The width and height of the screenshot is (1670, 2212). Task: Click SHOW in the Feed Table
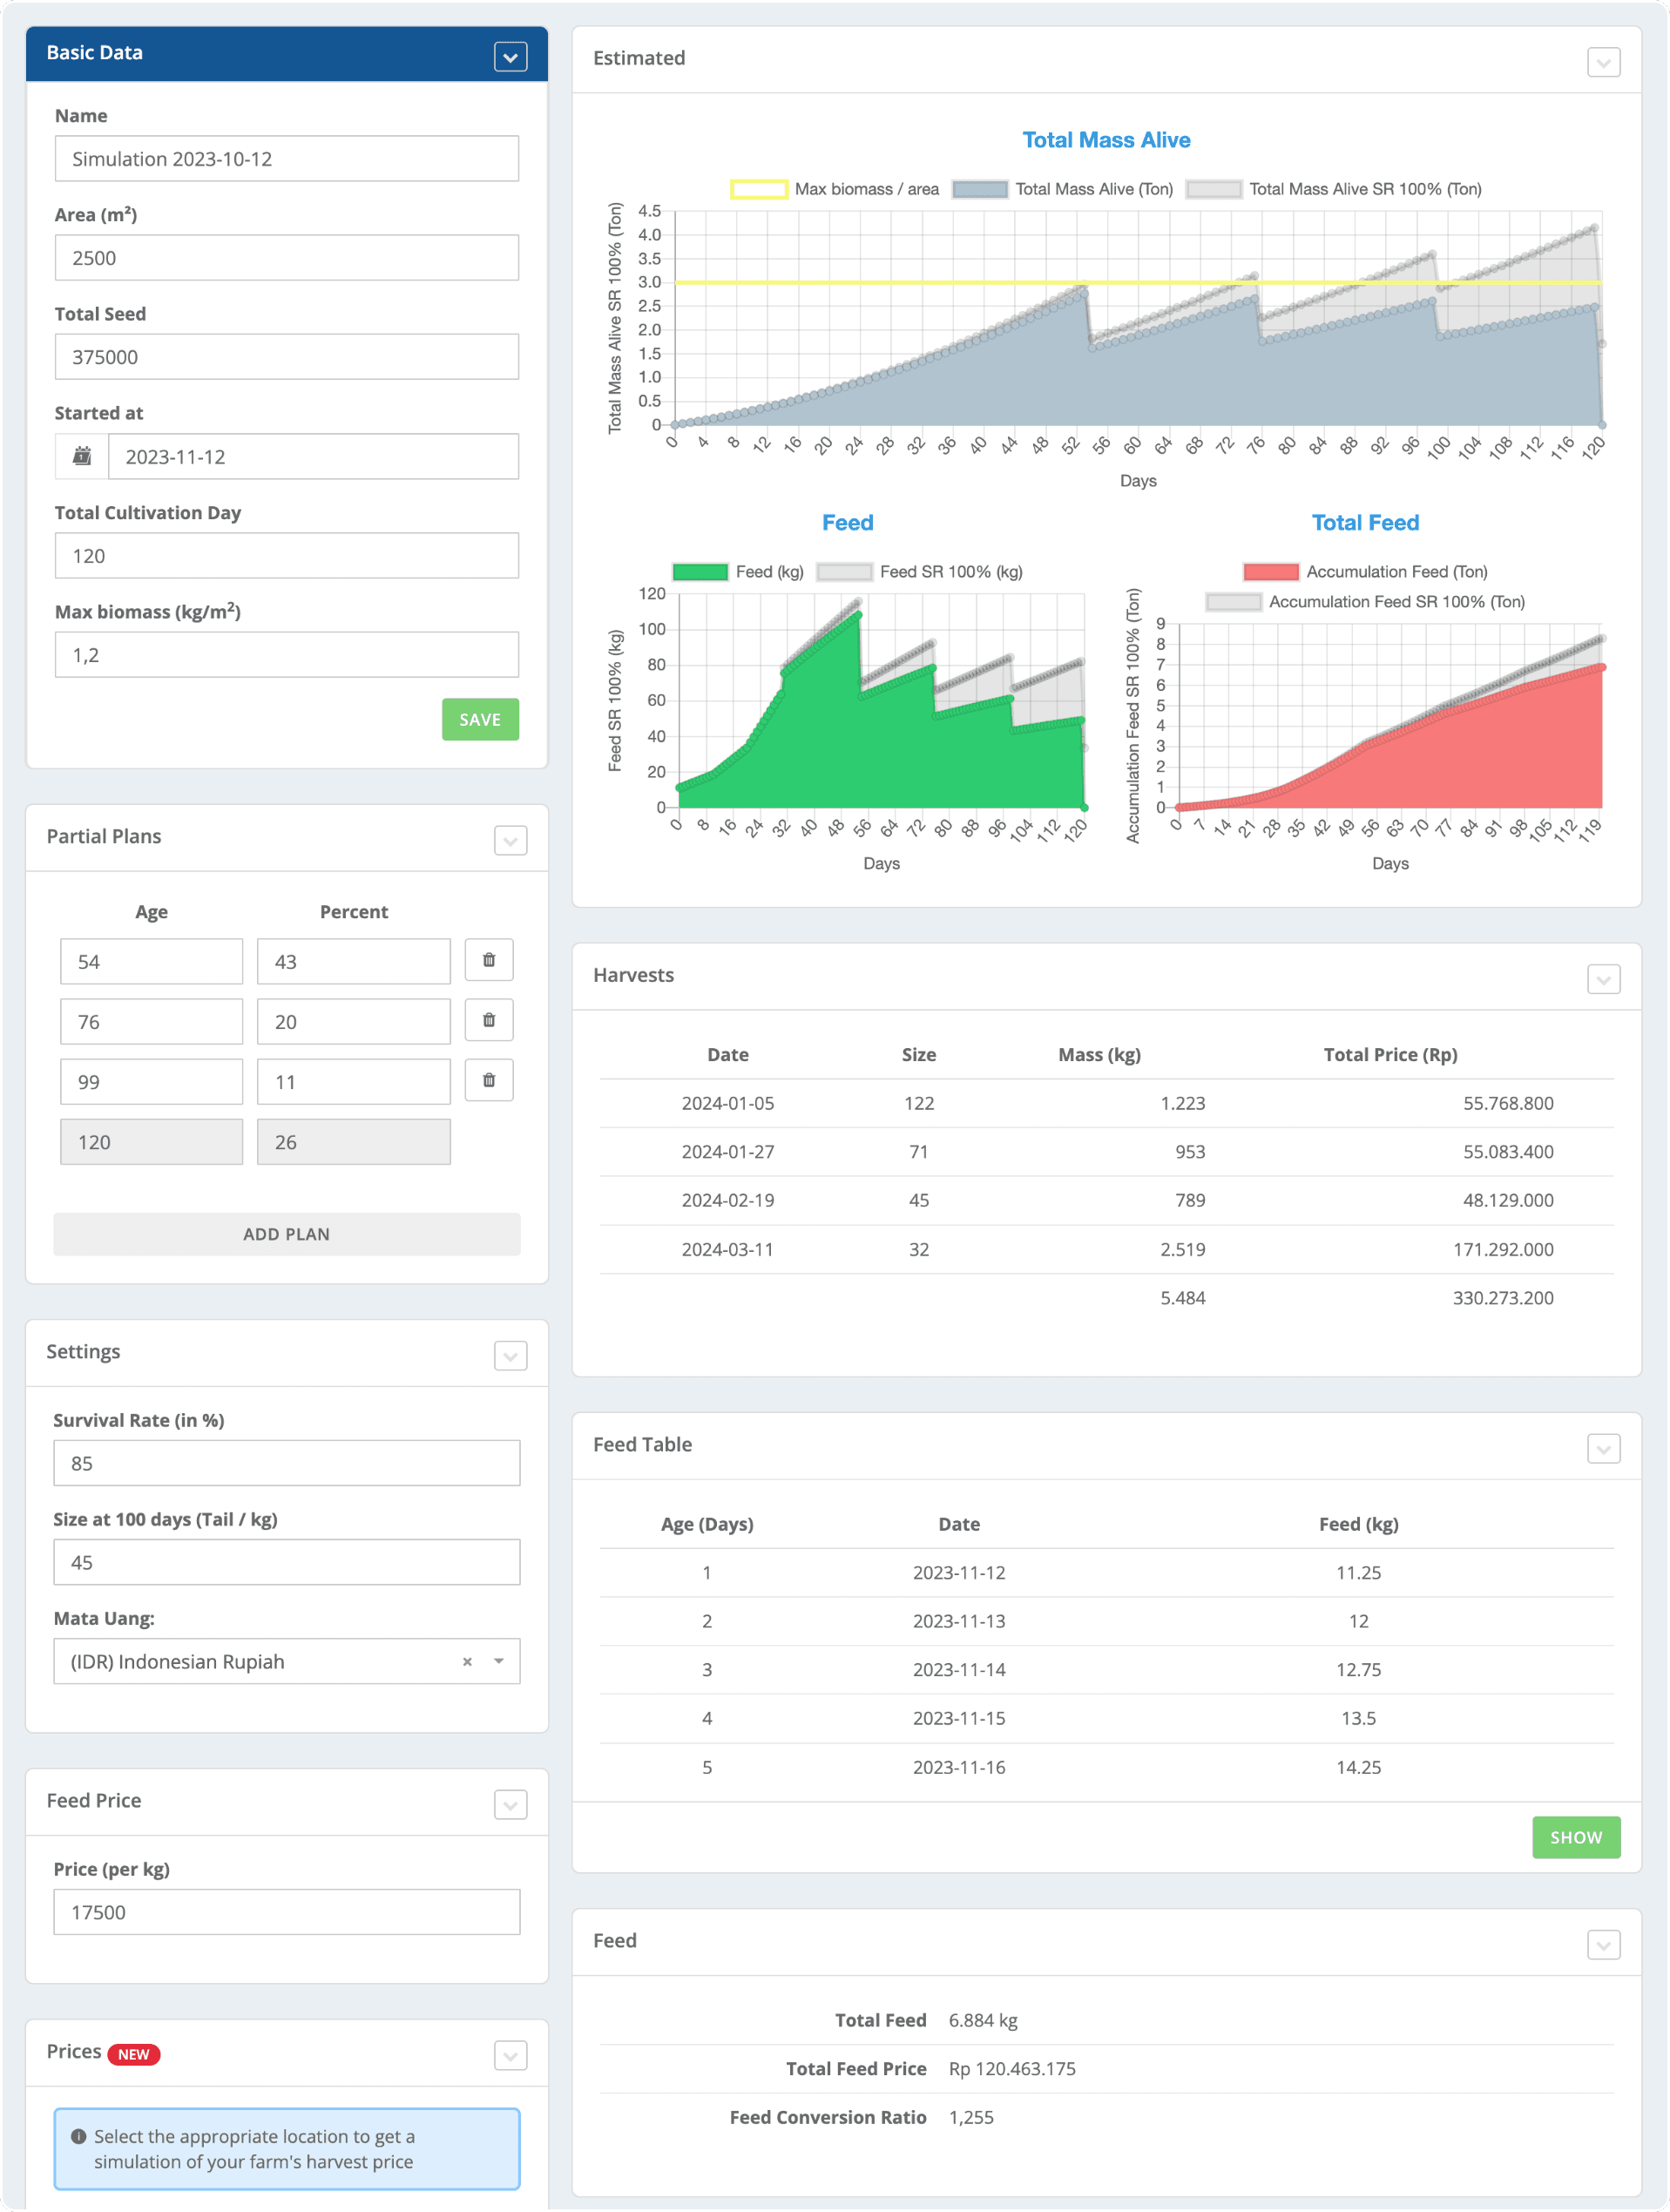pos(1575,1837)
